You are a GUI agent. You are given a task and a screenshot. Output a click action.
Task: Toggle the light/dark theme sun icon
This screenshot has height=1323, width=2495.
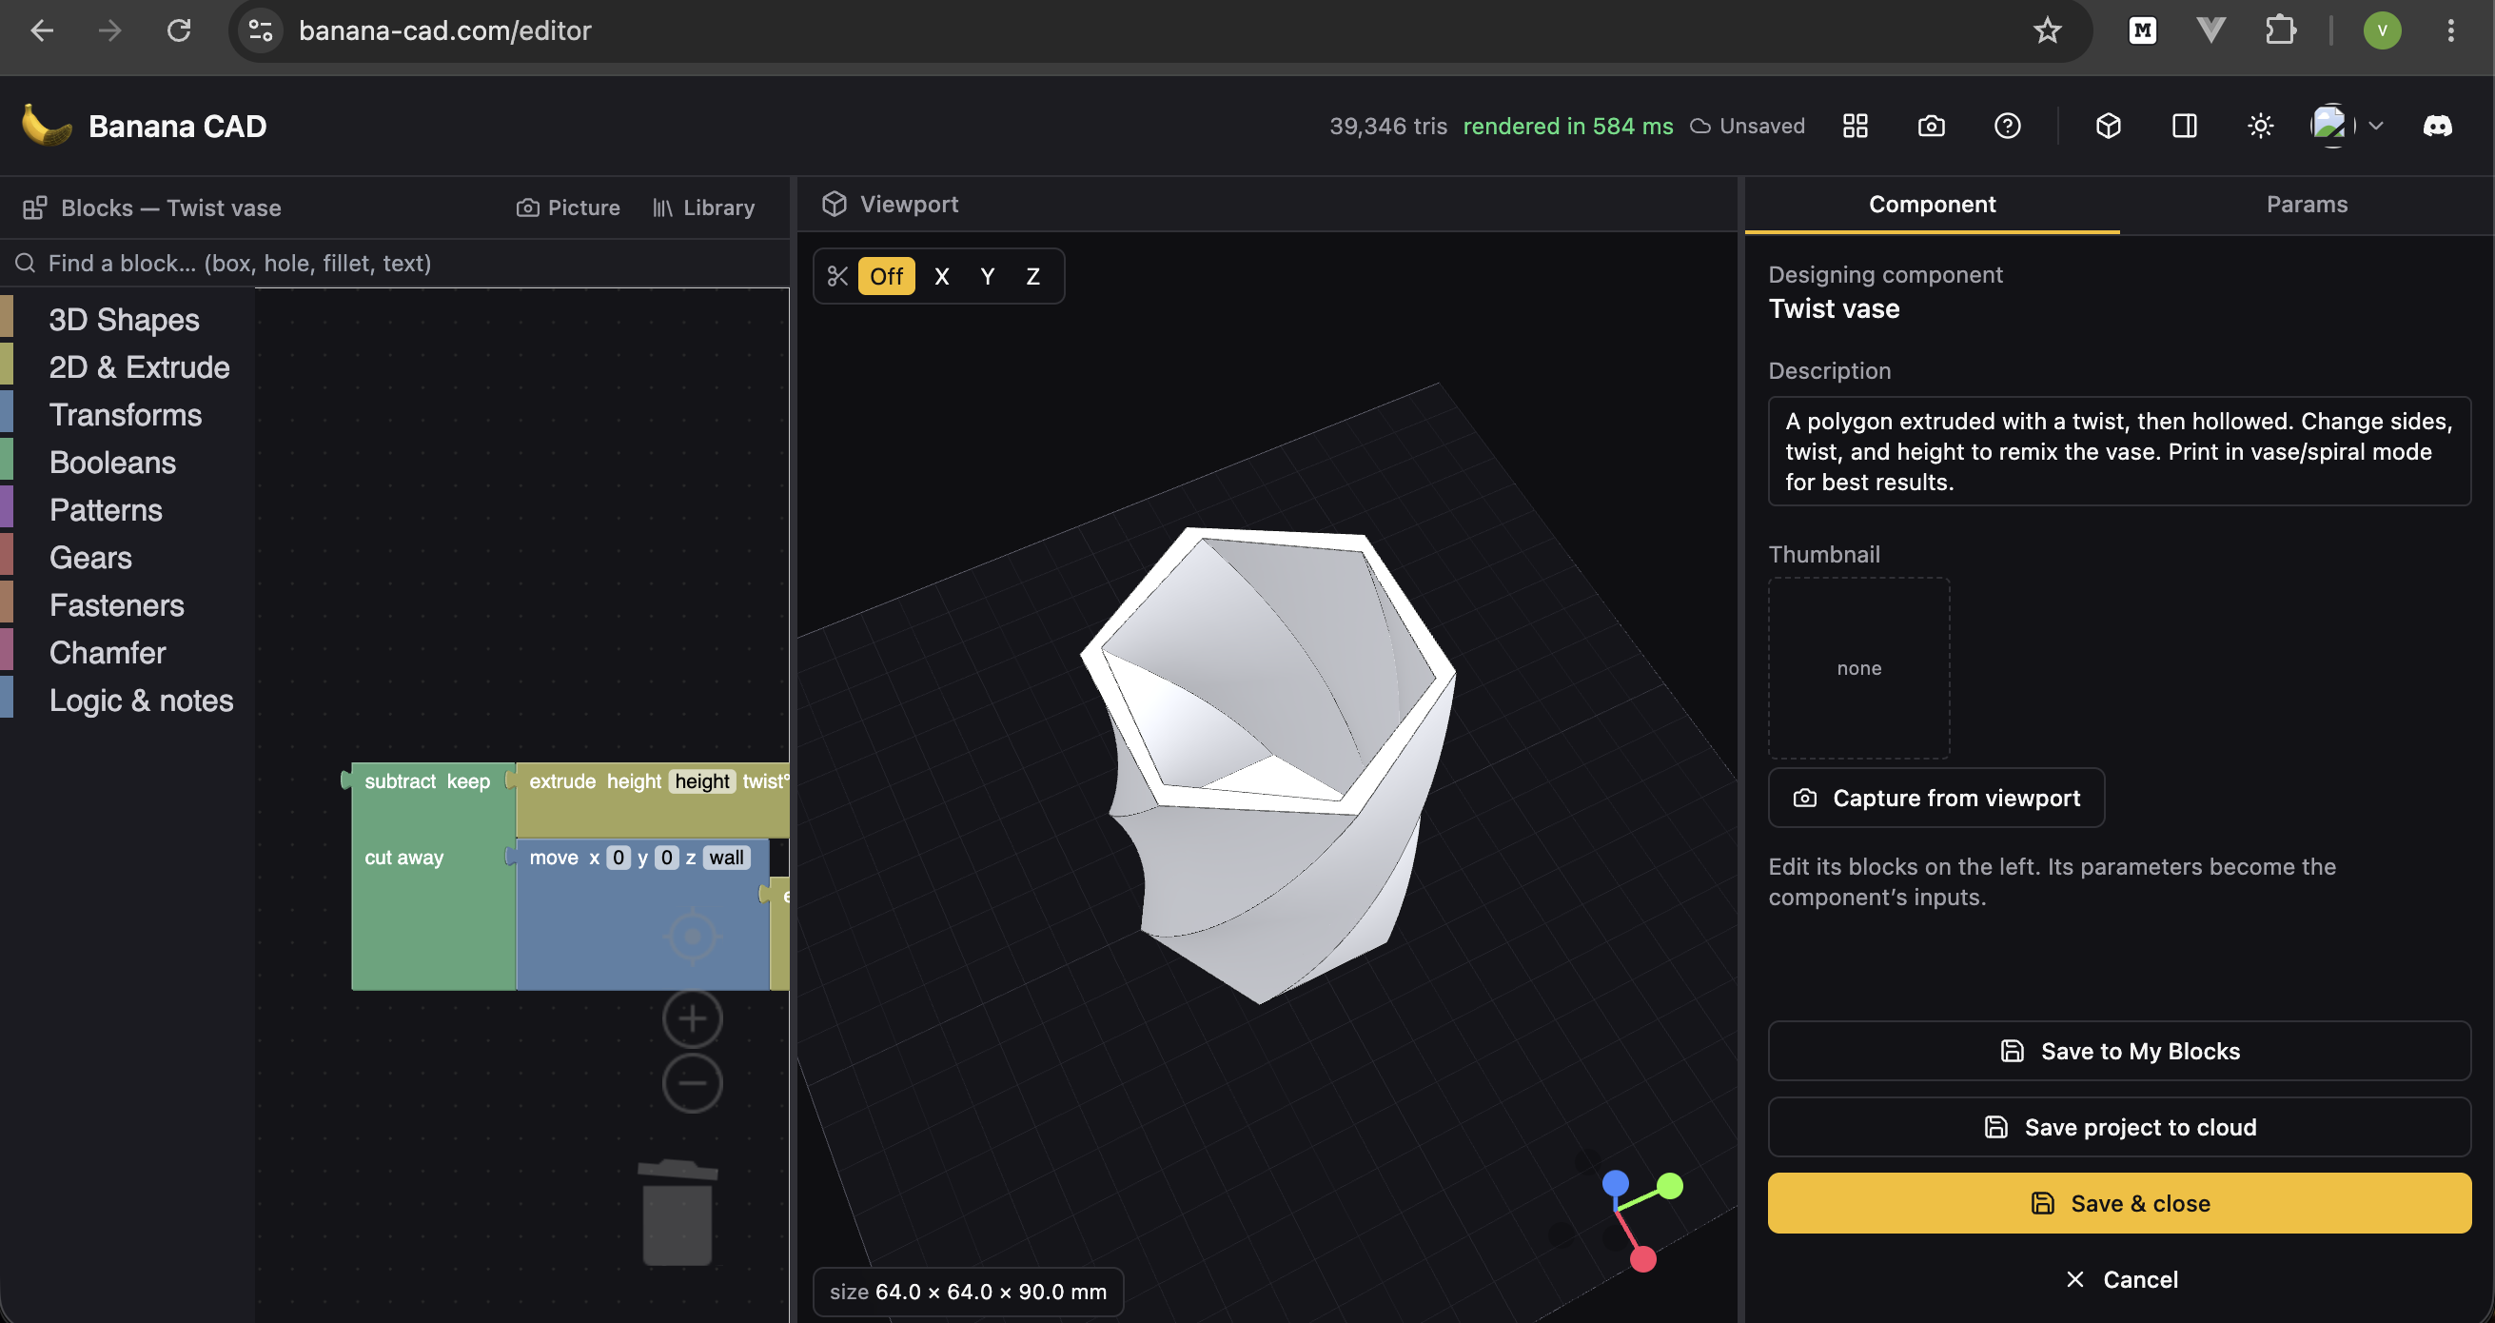pos(2260,126)
